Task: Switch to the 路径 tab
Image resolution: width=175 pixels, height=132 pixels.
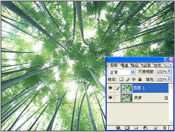Action: click(135, 65)
